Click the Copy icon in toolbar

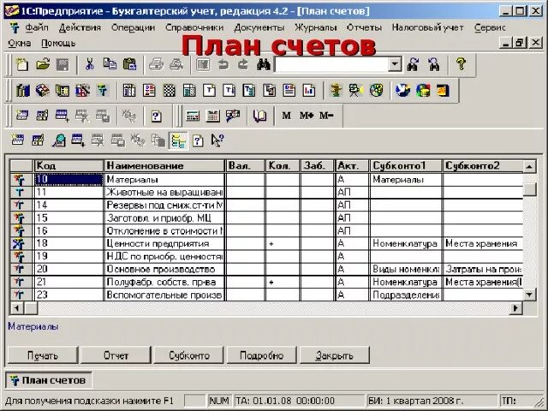tap(110, 65)
